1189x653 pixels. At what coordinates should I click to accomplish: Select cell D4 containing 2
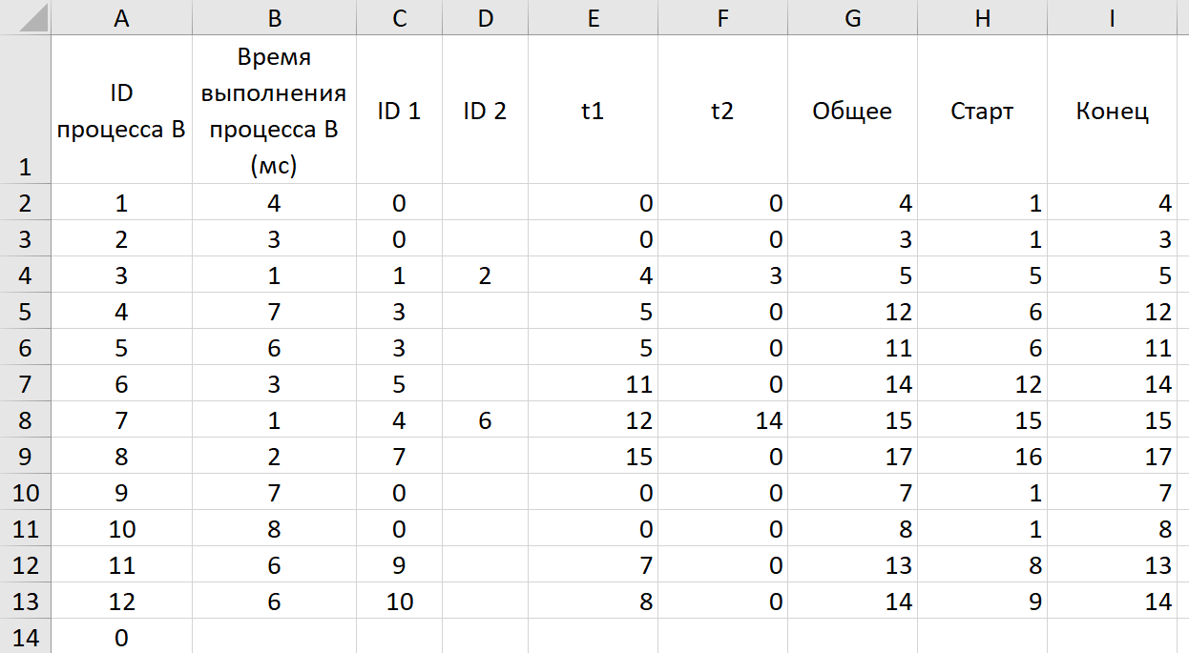(x=485, y=275)
